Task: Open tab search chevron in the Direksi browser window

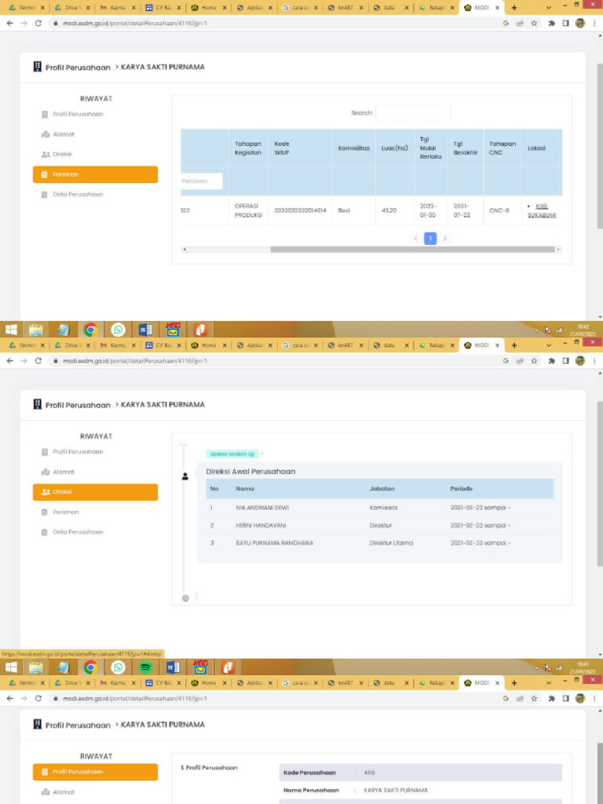Action: (x=549, y=345)
